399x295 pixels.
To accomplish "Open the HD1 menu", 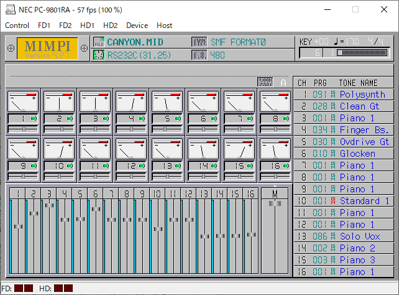I will (87, 26).
